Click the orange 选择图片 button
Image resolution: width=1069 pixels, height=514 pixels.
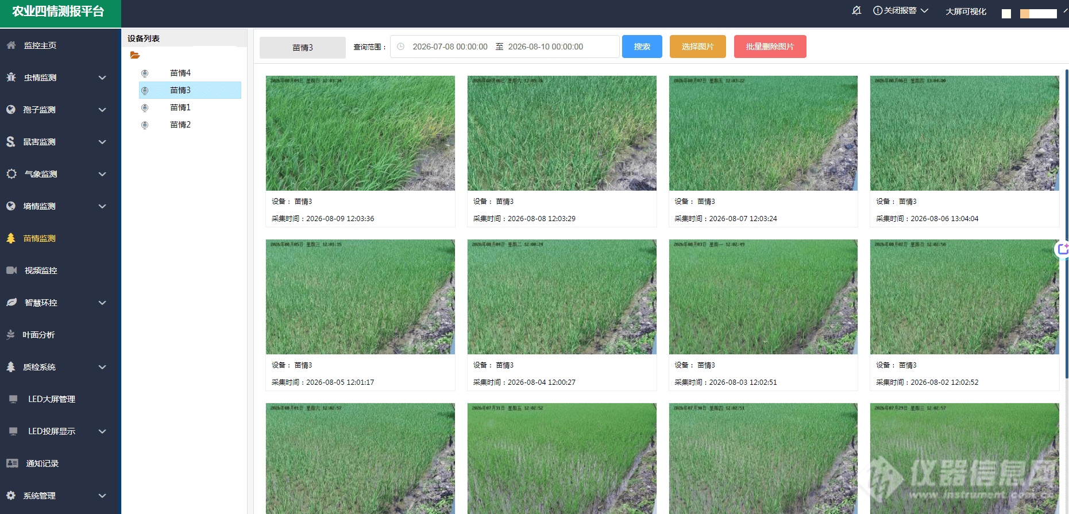(x=698, y=47)
